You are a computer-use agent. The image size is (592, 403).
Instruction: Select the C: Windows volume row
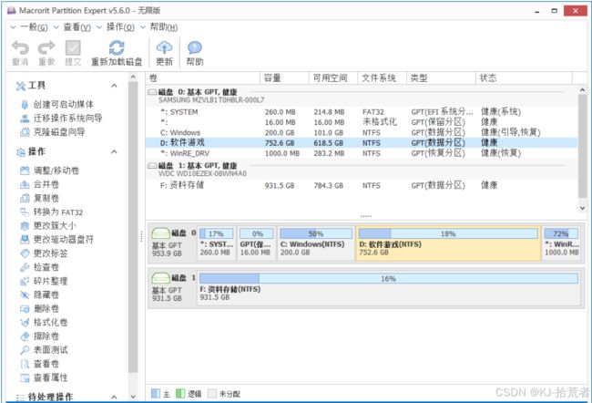[362, 133]
